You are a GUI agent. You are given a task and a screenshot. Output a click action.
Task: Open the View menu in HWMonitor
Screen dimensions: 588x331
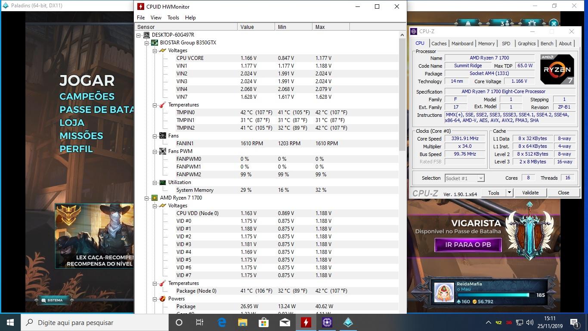(x=156, y=18)
